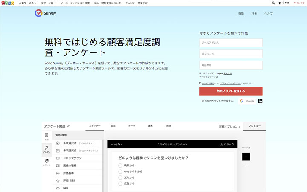307x192 pixels.
Task: Click the Zoho logo in top-left corner
Action: click(x=8, y=3)
